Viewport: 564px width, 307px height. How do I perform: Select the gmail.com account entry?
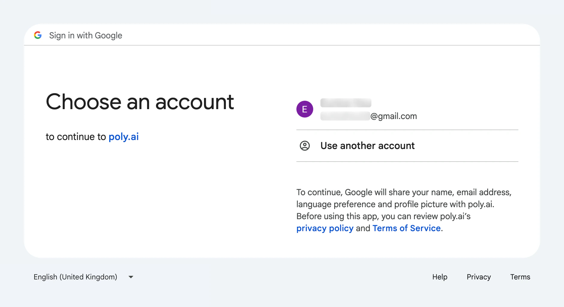[x=375, y=109]
